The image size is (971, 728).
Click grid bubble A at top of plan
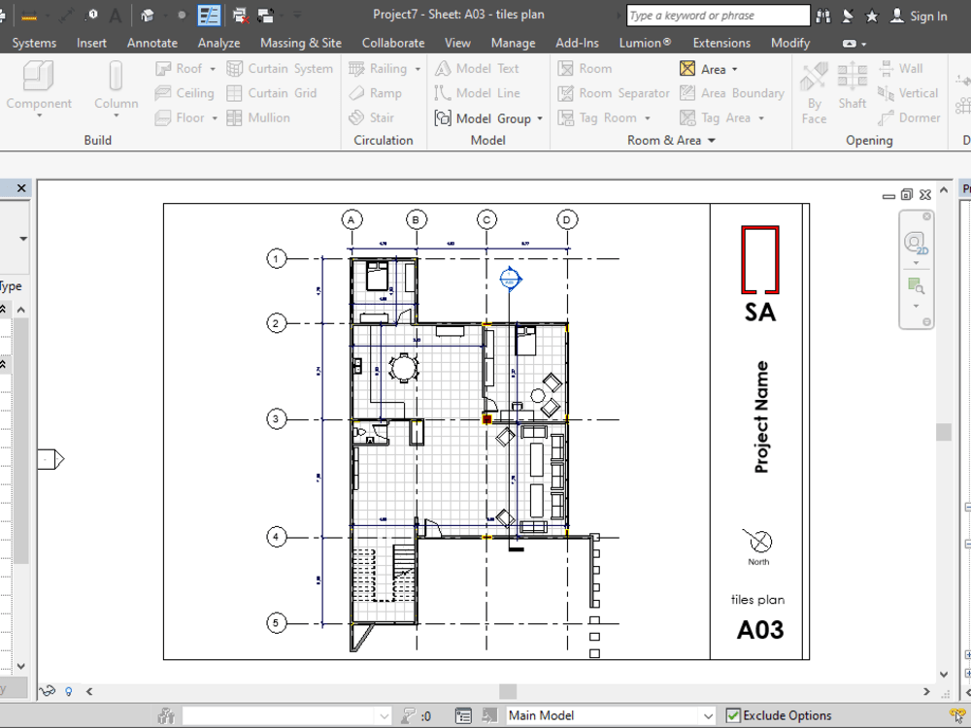[x=352, y=219]
